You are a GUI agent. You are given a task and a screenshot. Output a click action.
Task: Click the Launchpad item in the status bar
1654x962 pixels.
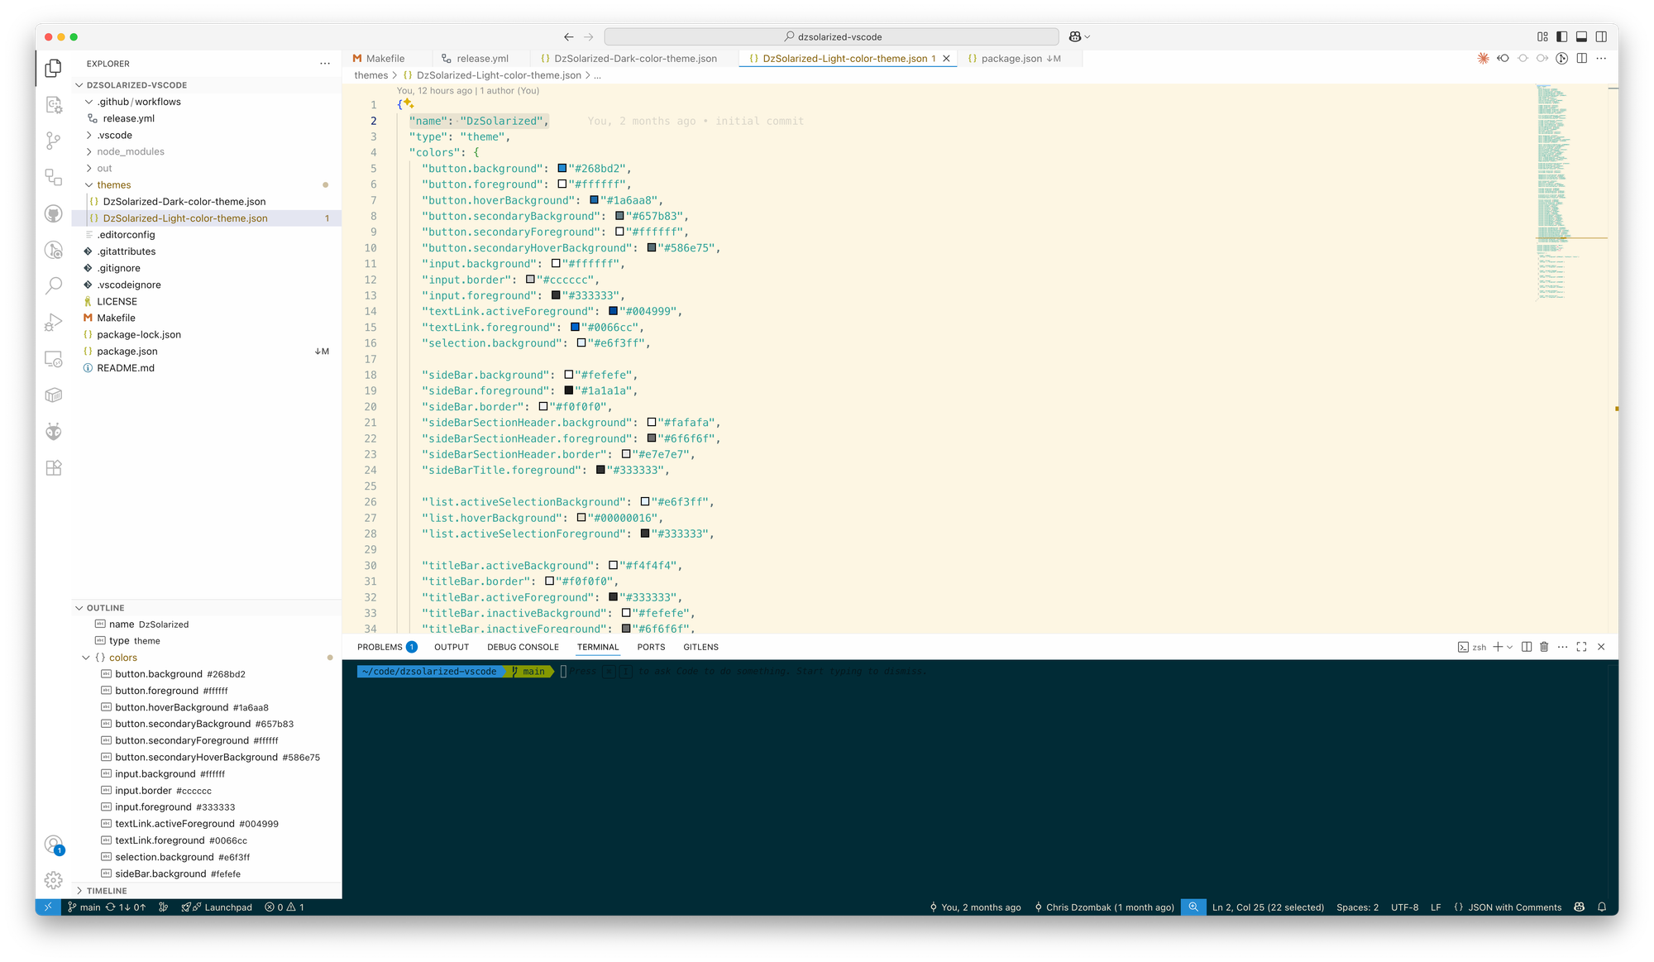[227, 907]
